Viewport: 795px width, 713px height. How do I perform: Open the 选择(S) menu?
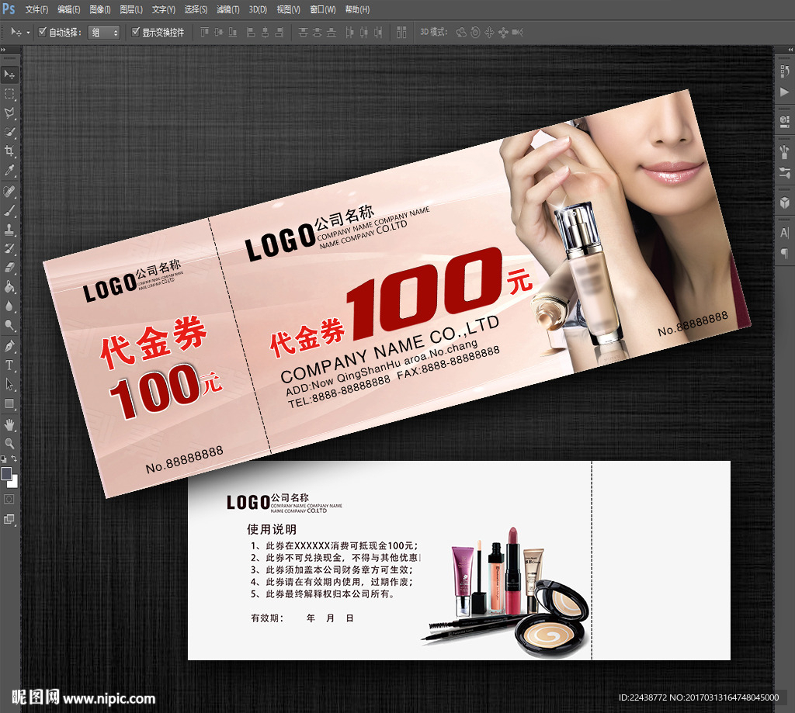tap(196, 9)
